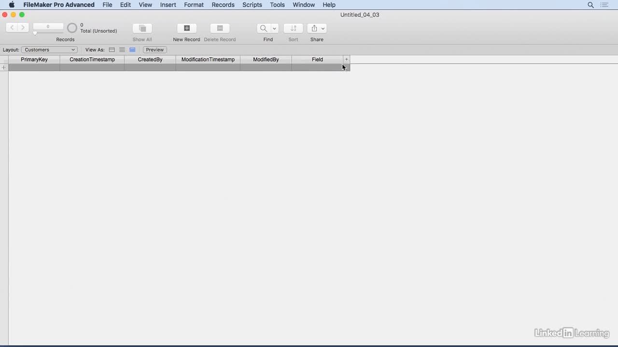This screenshot has width=618, height=347.
Task: Open the Format menu
Action: [194, 5]
